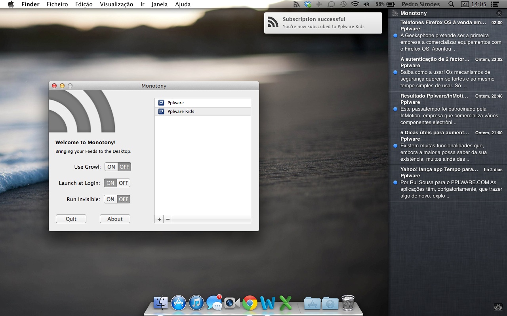Image resolution: width=507 pixels, height=316 pixels.
Task: Select the Pplware feed row
Action: [x=203, y=103]
